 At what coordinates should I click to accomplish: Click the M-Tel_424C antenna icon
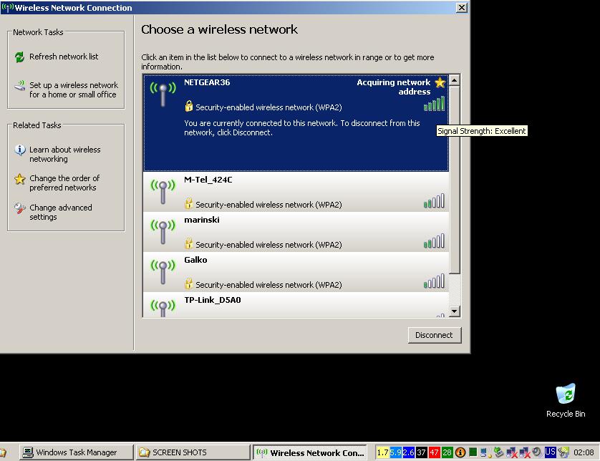coord(163,191)
